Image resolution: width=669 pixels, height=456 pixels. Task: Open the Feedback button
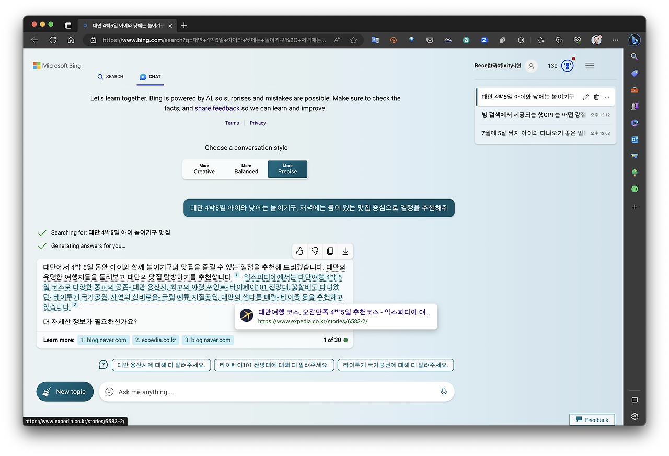click(592, 420)
